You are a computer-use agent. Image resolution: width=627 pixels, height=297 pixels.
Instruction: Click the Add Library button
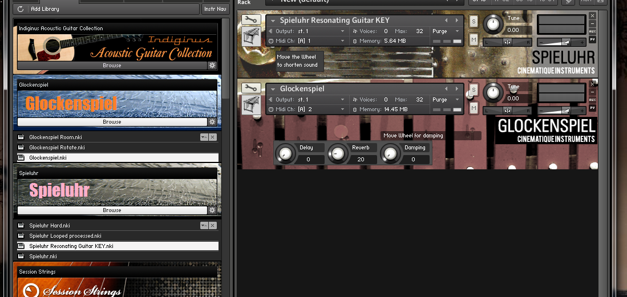[x=106, y=9]
